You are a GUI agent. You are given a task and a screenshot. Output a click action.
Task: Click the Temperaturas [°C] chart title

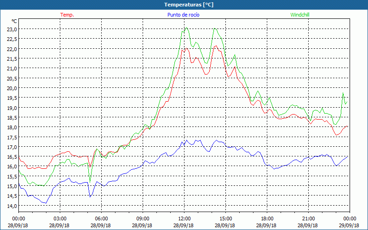point(189,5)
